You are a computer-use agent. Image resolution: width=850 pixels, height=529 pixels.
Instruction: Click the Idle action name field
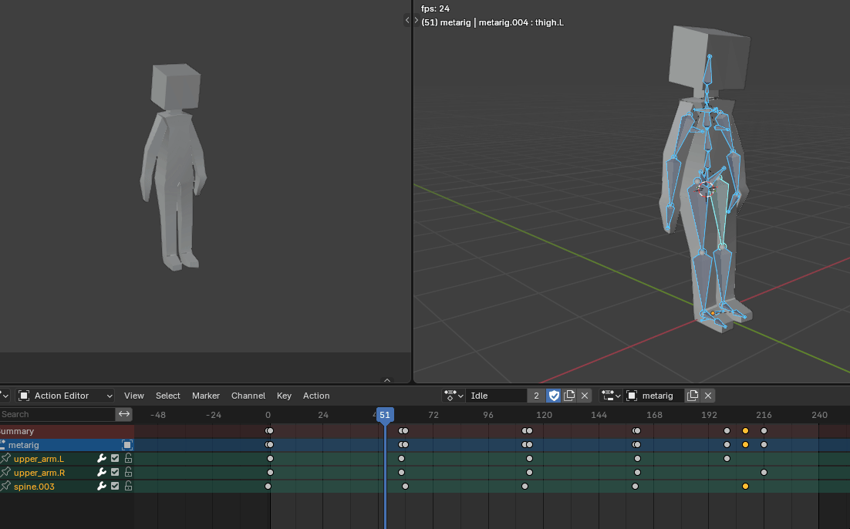[496, 396]
